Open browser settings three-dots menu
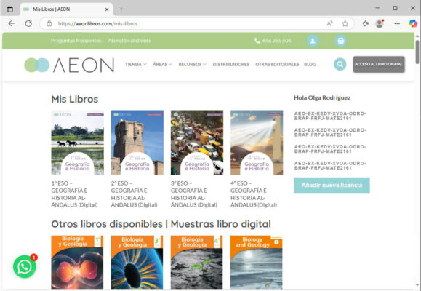 pos(397,24)
